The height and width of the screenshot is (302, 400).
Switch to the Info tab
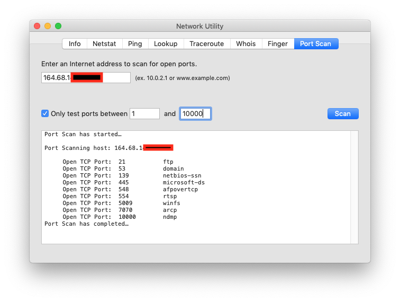75,43
